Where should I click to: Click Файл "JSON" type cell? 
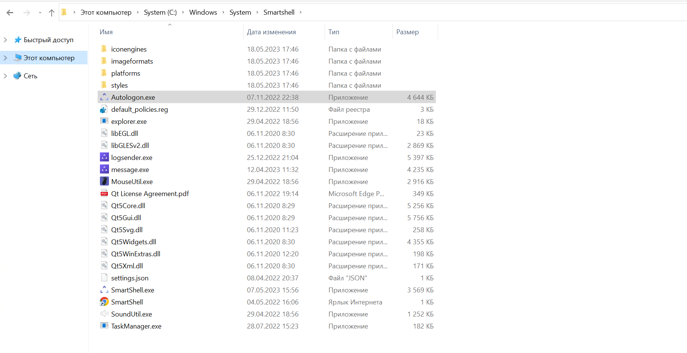pyautogui.click(x=348, y=278)
